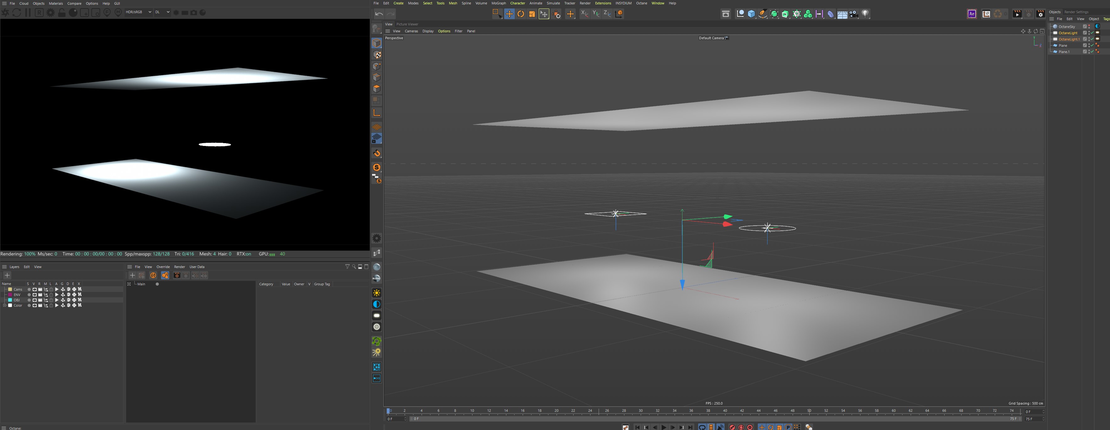Pause the Octane live render

coord(28,13)
